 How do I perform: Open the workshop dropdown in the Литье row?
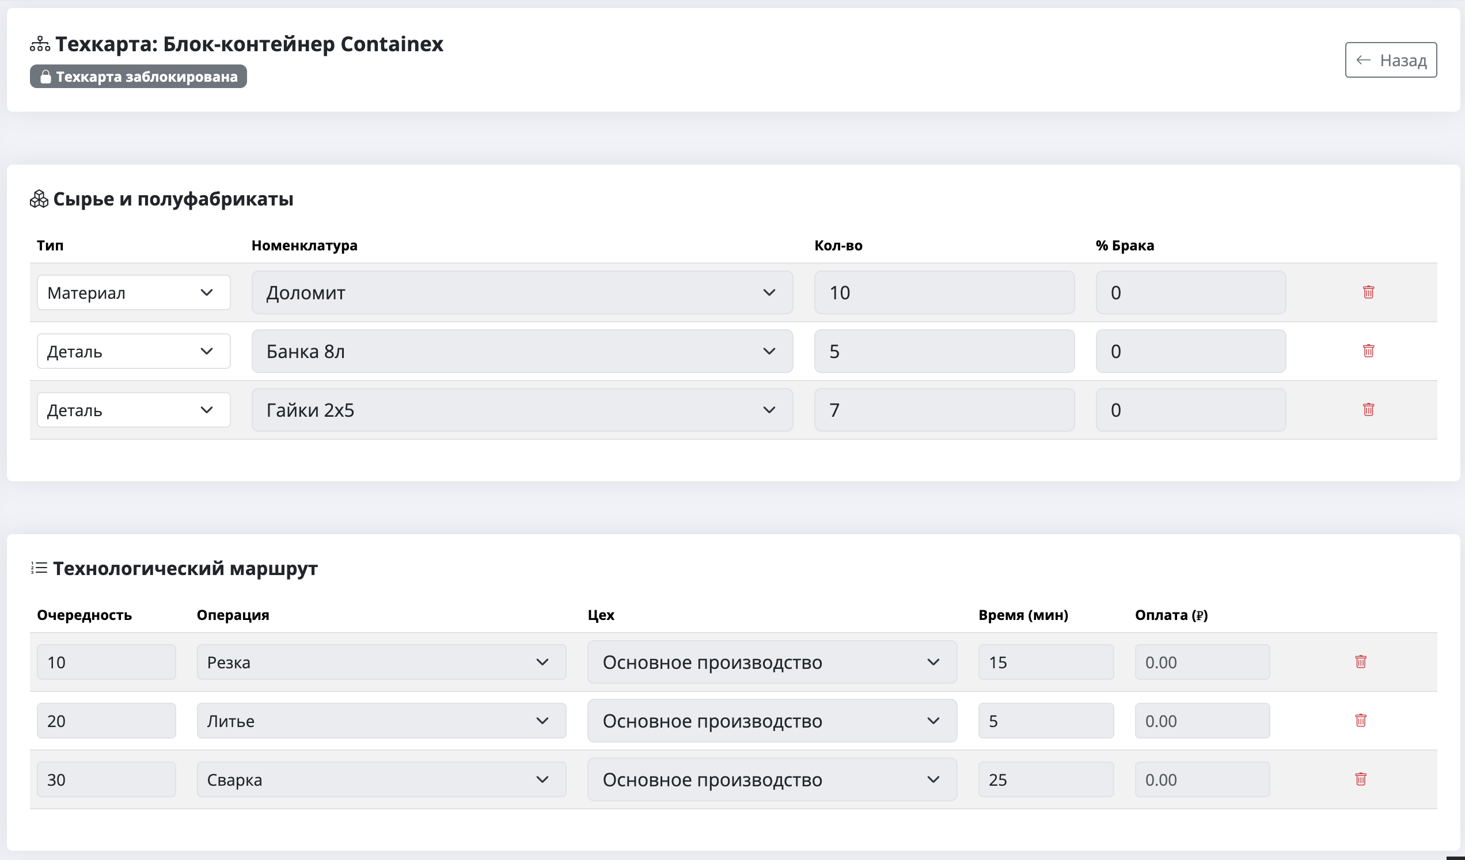[x=772, y=721]
